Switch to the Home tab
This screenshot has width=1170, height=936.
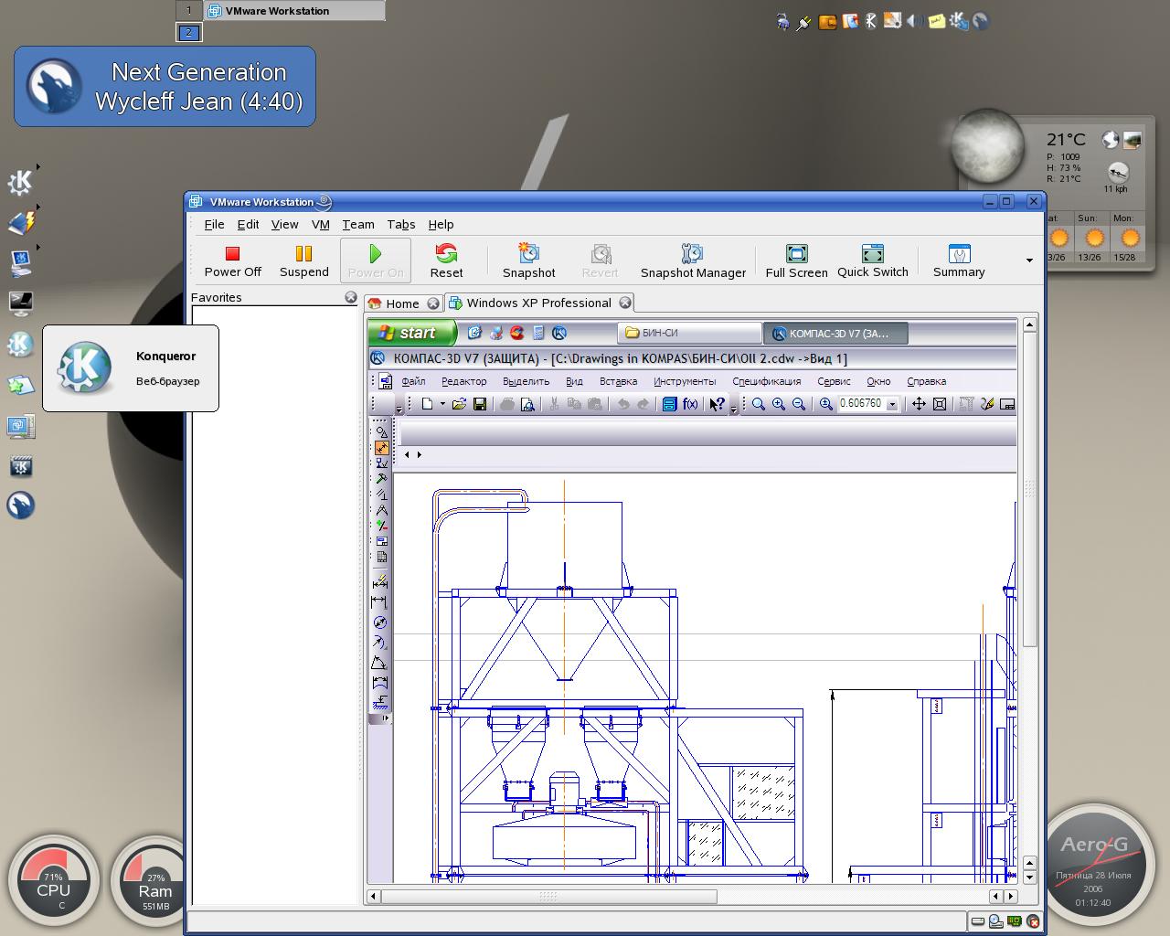tap(402, 303)
